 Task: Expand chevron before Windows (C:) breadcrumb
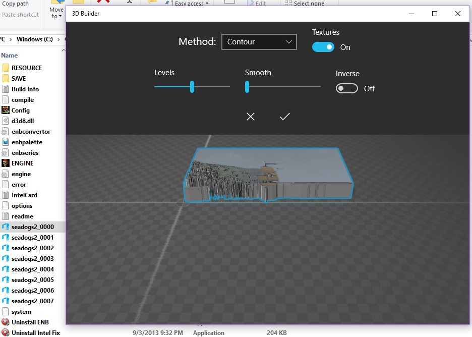click(11, 39)
